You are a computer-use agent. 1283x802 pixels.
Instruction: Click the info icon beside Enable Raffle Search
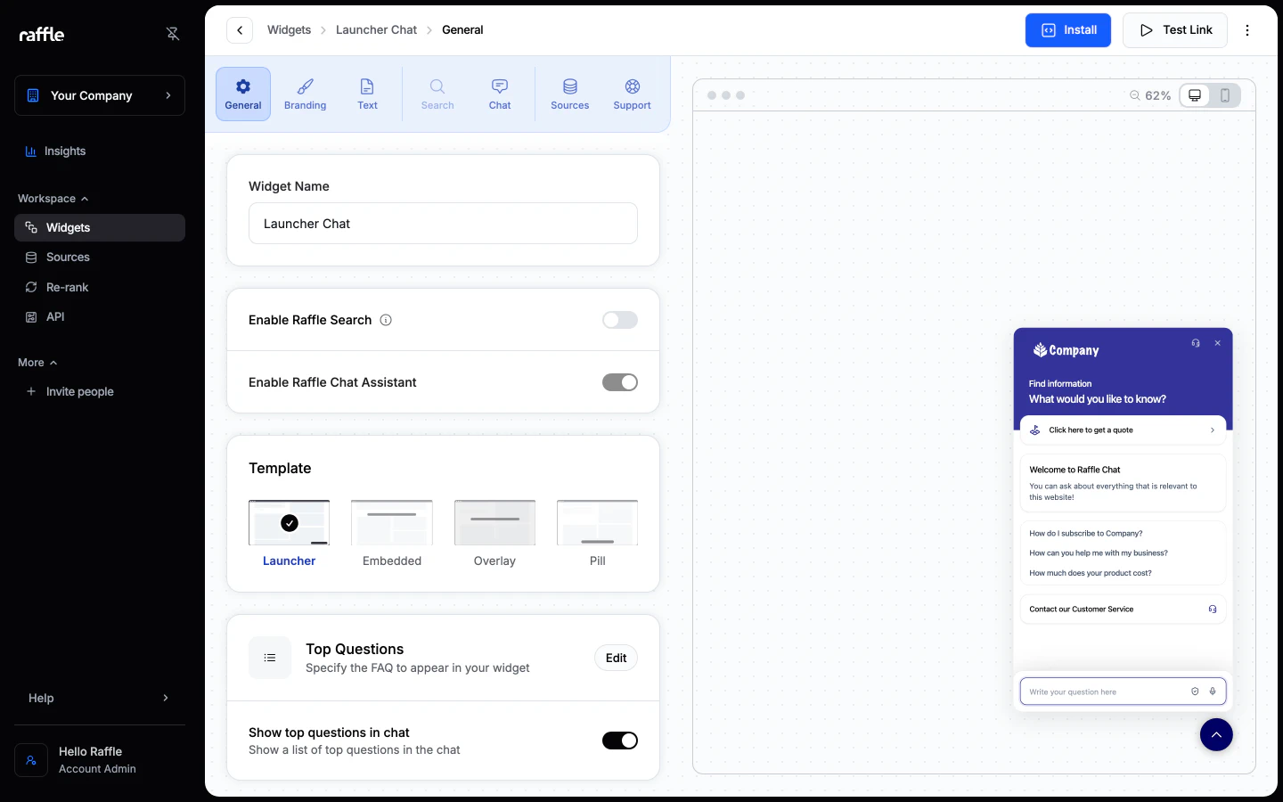click(386, 320)
